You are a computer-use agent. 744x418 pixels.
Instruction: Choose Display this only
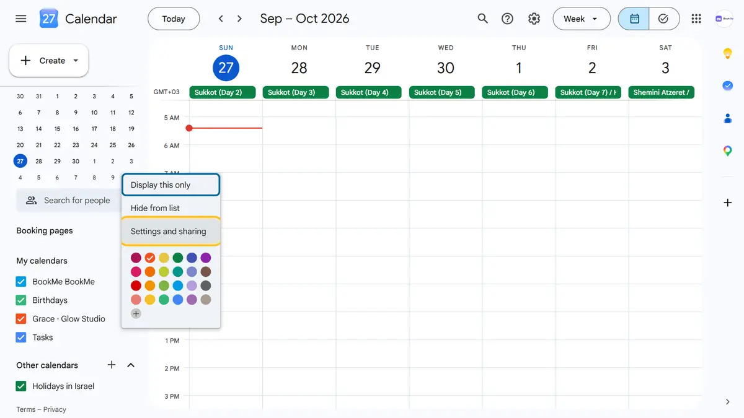point(171,185)
